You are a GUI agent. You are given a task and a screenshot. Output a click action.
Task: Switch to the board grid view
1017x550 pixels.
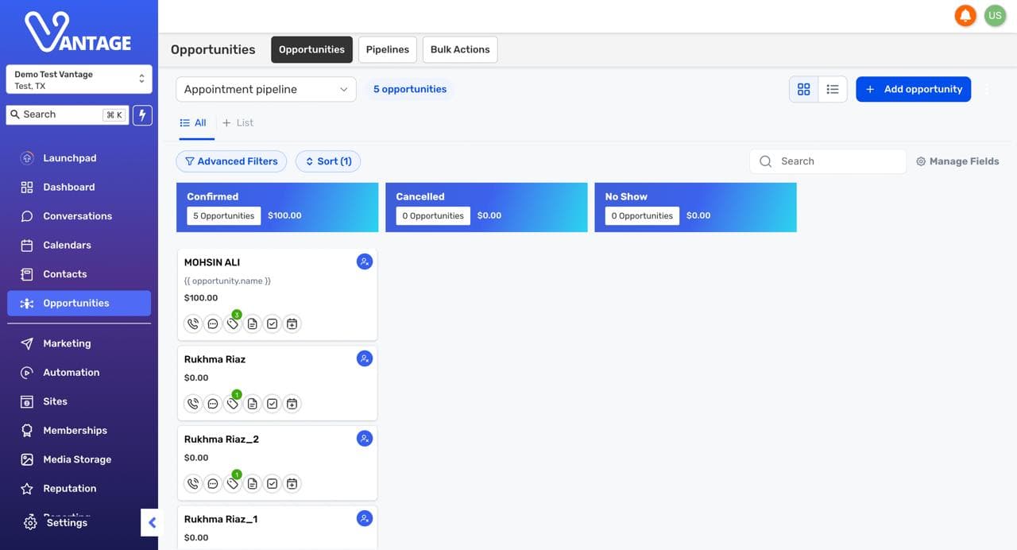pyautogui.click(x=804, y=89)
